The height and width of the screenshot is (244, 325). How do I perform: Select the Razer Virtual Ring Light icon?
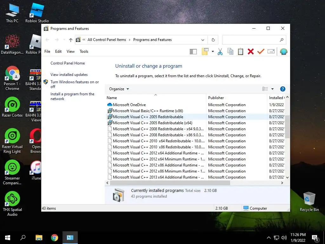(x=12, y=141)
